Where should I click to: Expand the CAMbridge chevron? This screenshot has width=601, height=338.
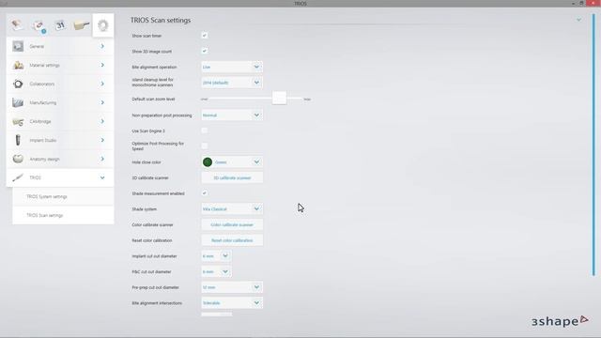pos(102,121)
